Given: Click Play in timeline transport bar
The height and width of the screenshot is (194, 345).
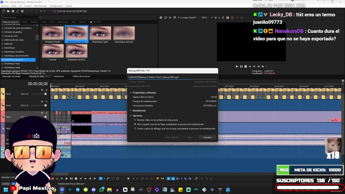Looking at the screenshot, I should click(67, 178).
